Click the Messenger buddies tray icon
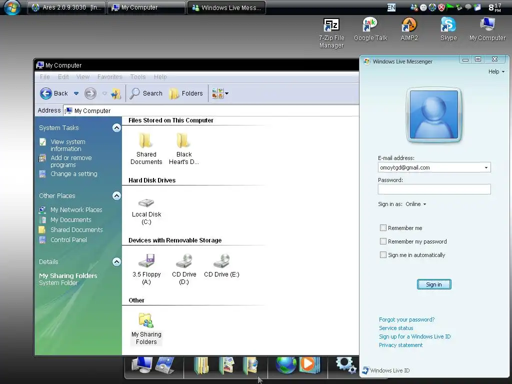 [414, 7]
